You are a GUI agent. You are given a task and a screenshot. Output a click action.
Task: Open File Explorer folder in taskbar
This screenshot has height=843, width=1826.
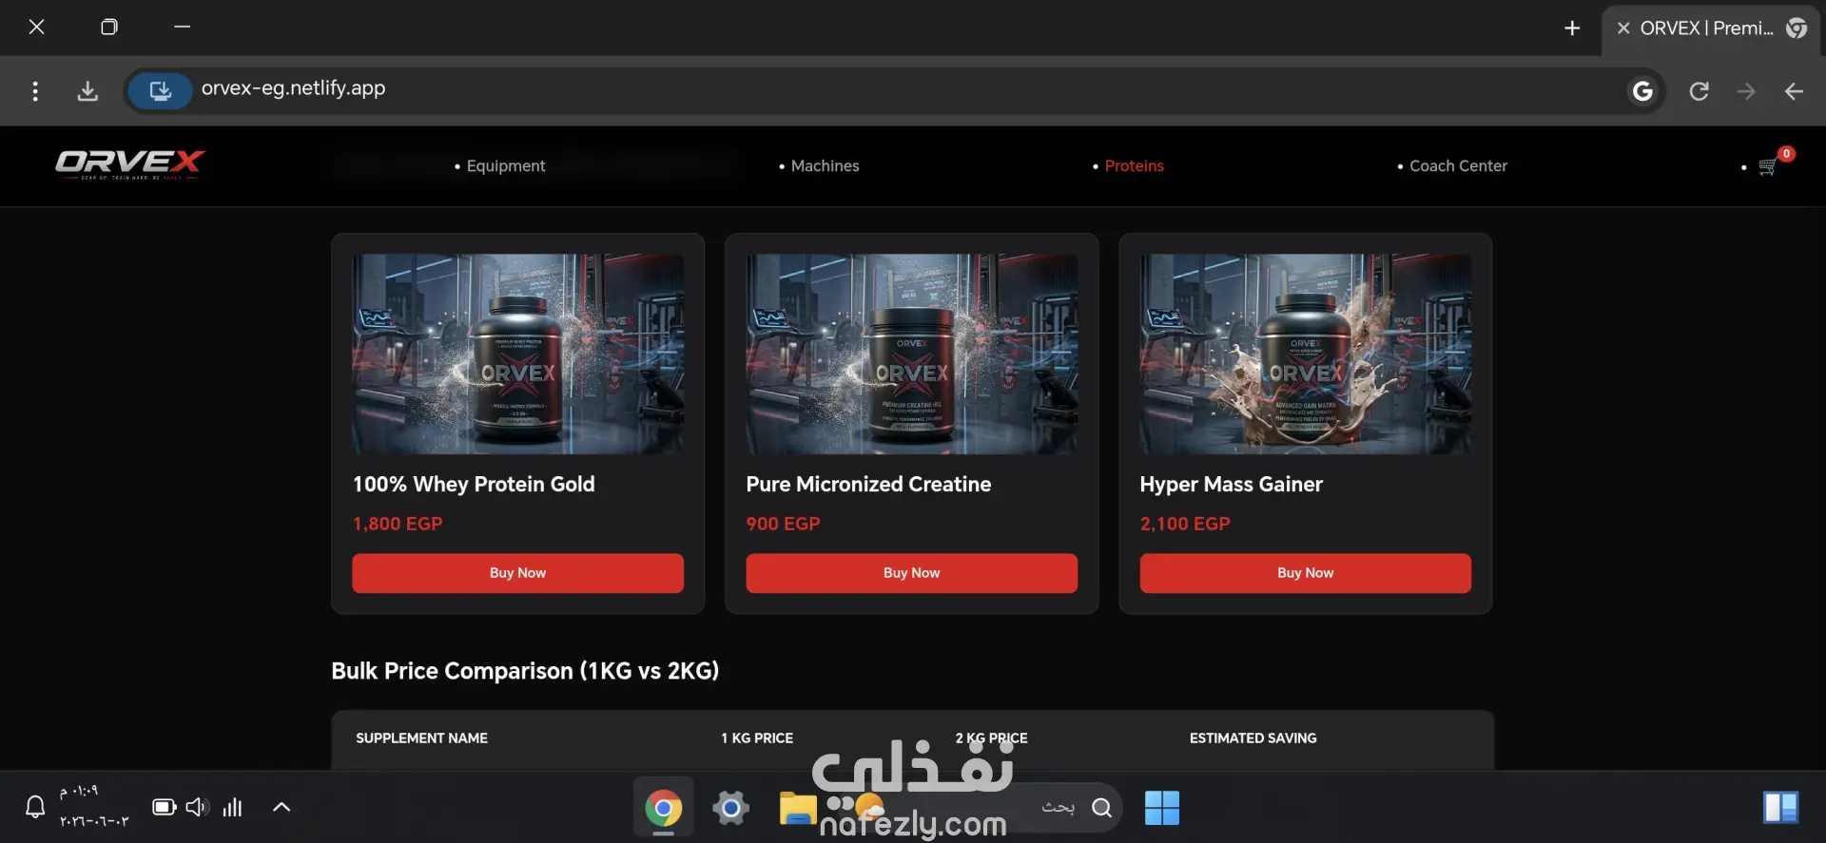tap(798, 808)
